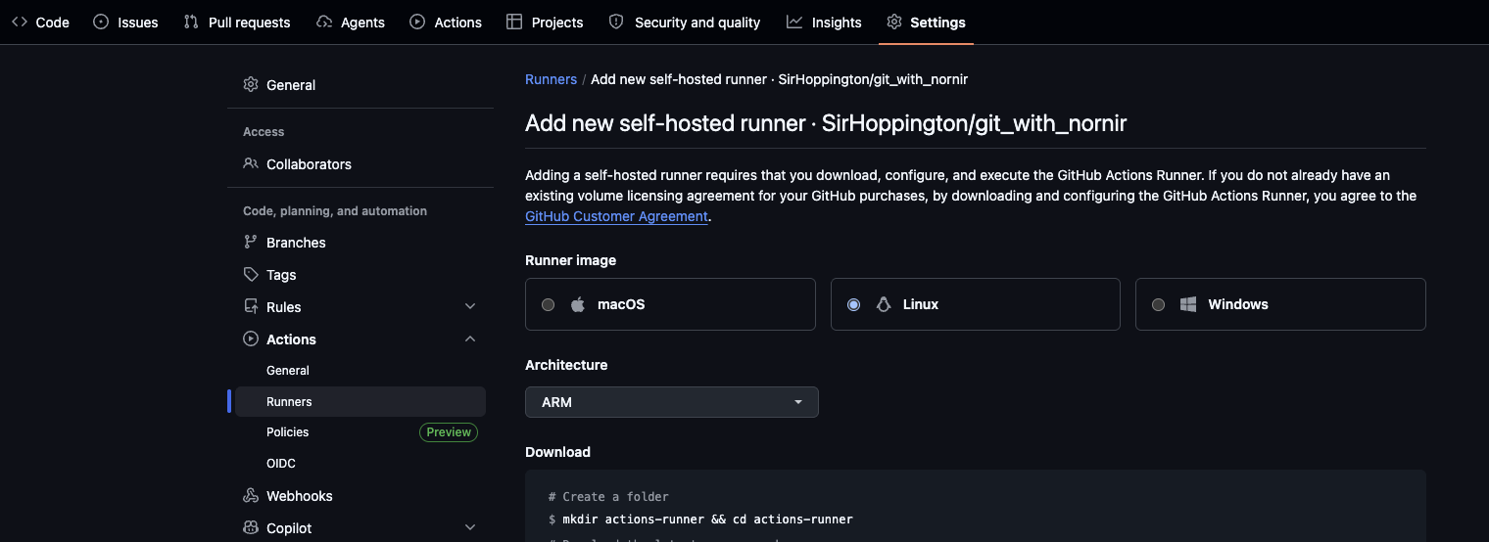Click the Linux penguin icon
The image size is (1489, 542).
click(x=884, y=304)
